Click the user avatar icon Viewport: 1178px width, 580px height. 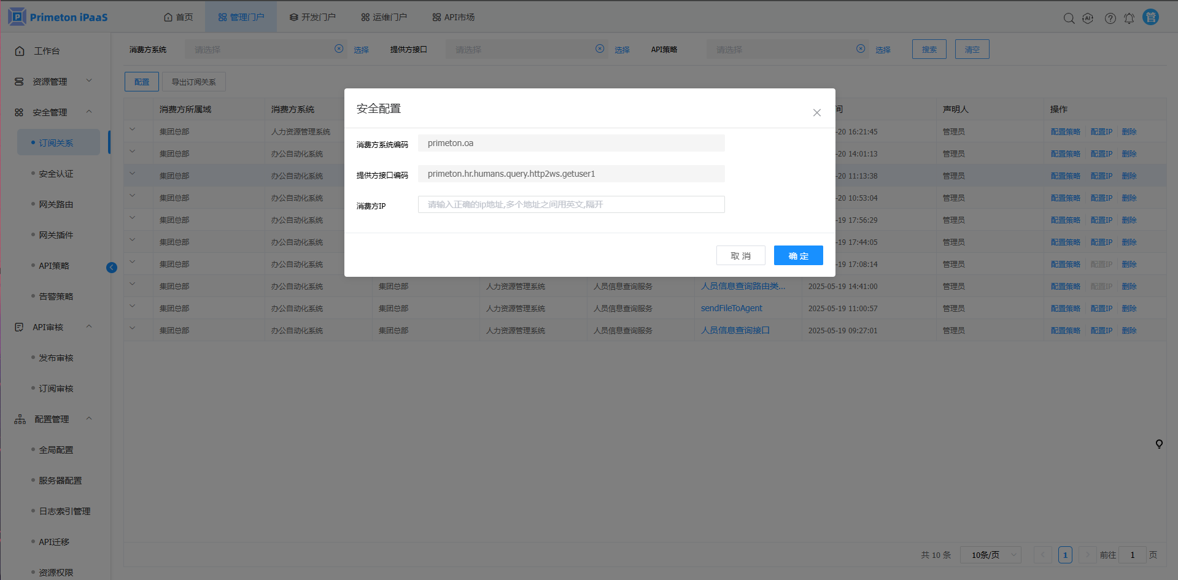pyautogui.click(x=1150, y=17)
